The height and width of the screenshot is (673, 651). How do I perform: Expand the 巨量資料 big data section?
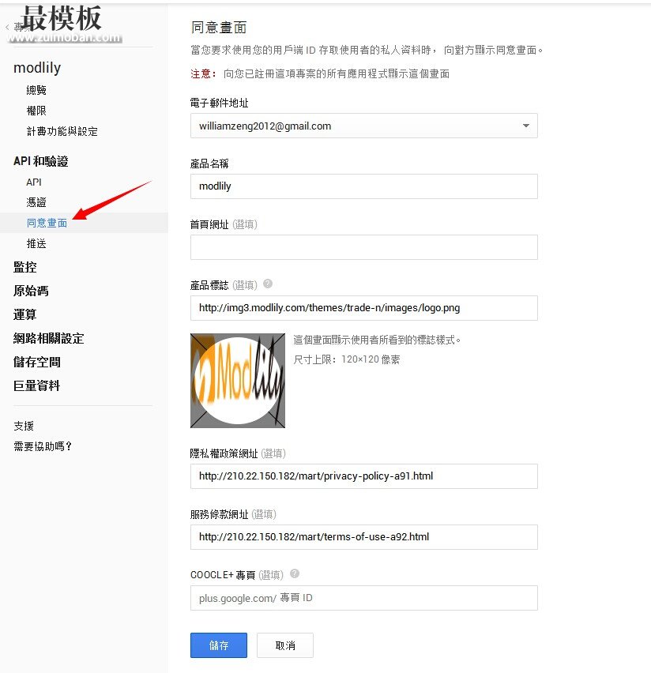click(x=37, y=385)
